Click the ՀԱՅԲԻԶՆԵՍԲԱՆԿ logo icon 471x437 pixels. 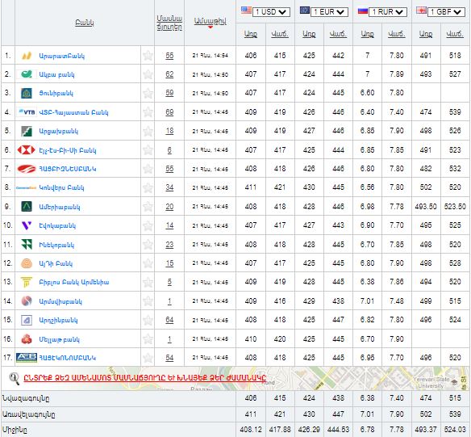coord(27,169)
